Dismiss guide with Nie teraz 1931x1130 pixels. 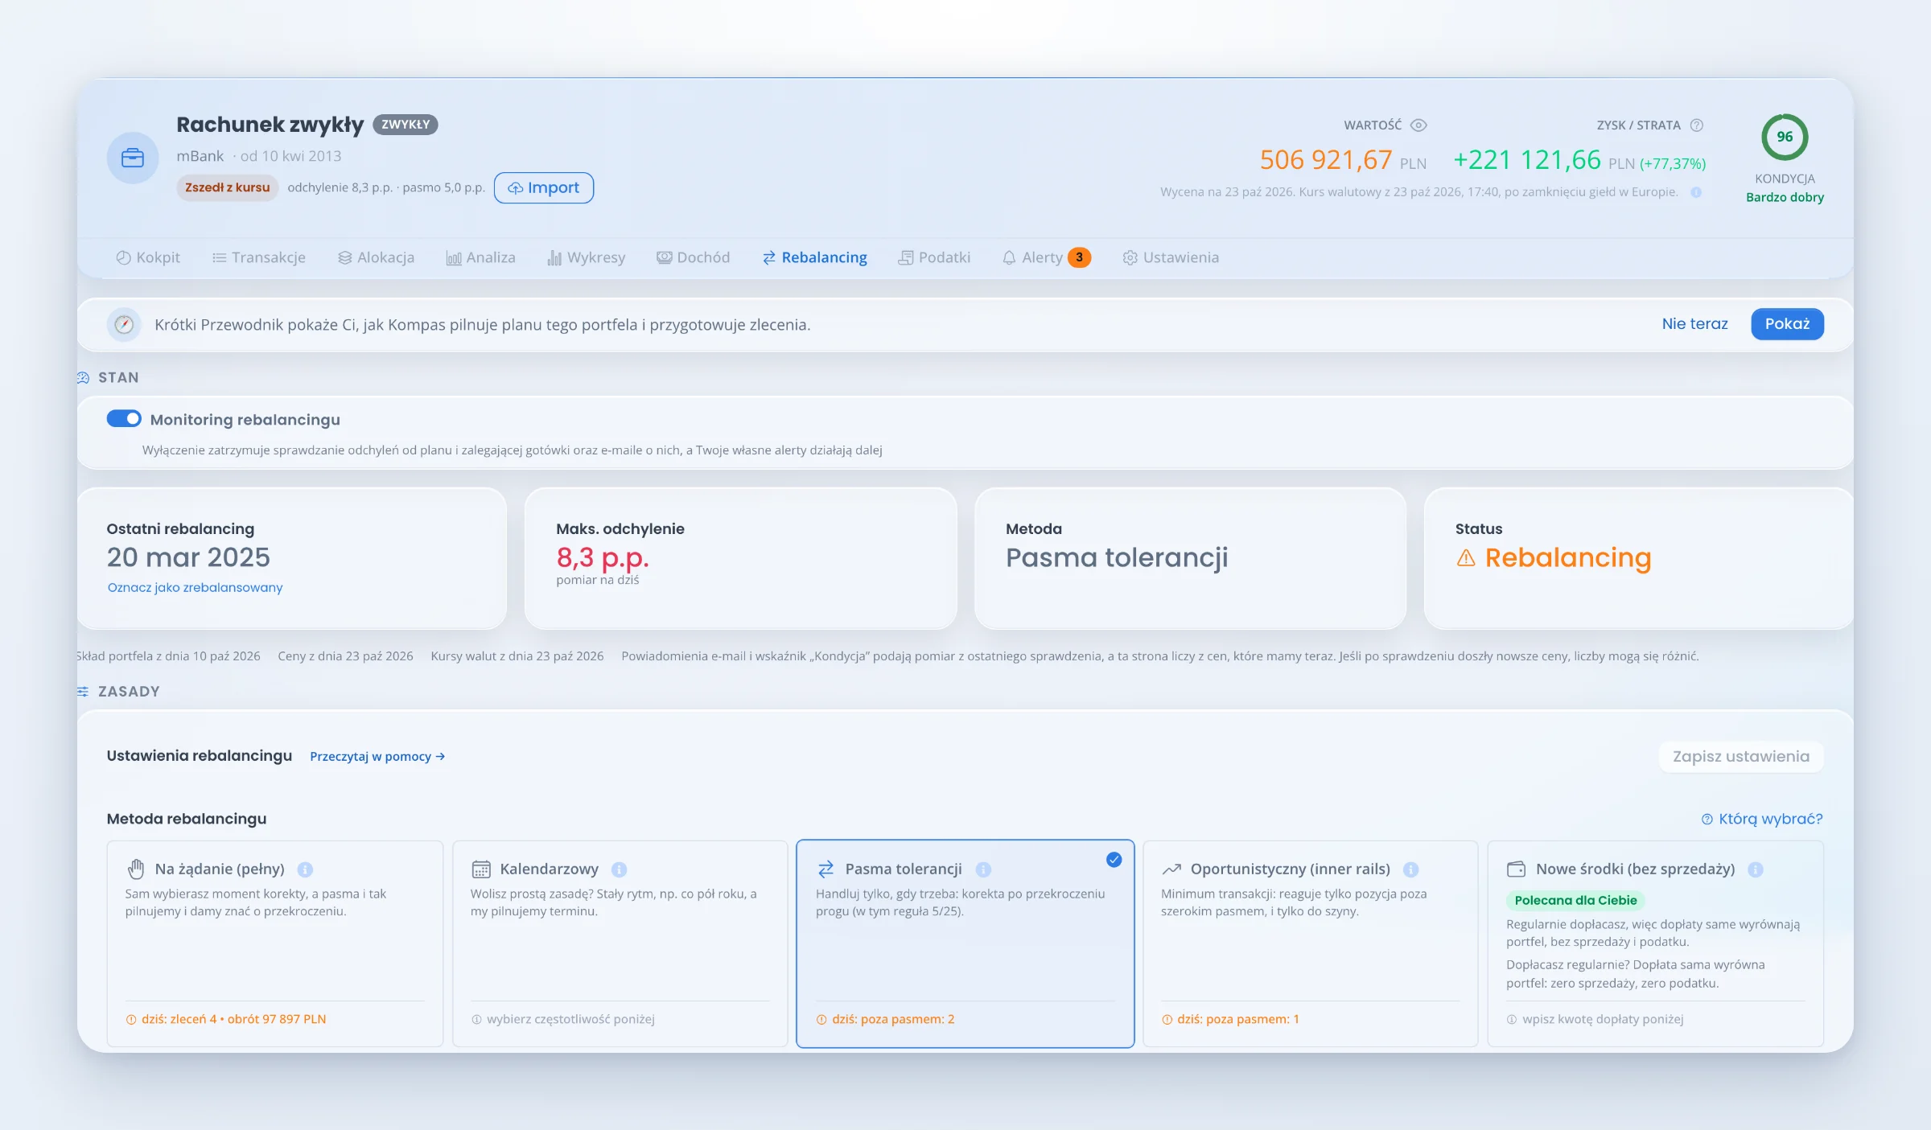click(x=1694, y=324)
